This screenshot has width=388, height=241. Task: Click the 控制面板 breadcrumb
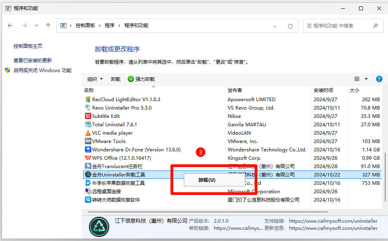pos(85,25)
